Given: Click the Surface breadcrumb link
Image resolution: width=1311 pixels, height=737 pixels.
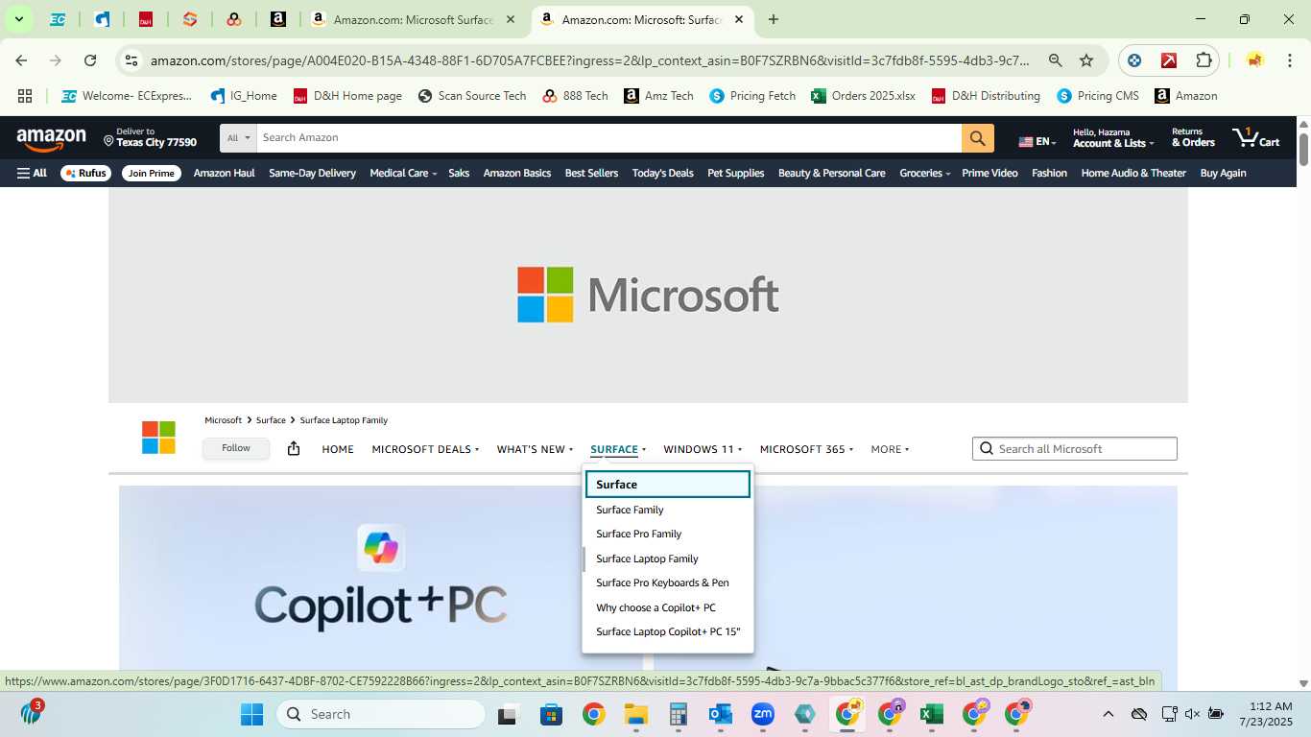Looking at the screenshot, I should (271, 420).
